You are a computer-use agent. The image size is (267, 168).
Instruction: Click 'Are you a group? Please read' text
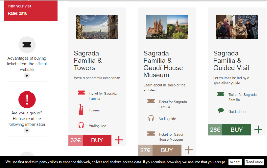point(27,118)
